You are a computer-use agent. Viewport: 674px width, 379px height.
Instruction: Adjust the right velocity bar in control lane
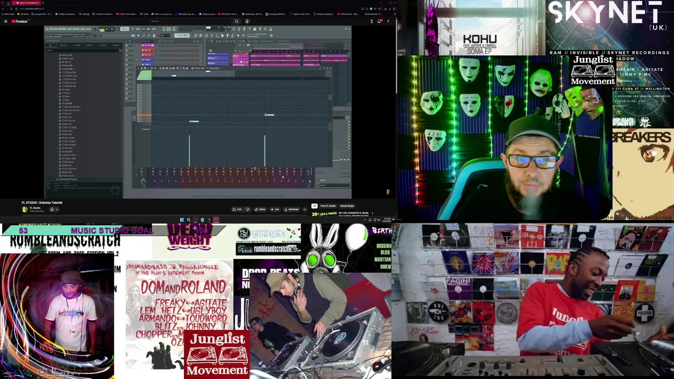(x=265, y=151)
